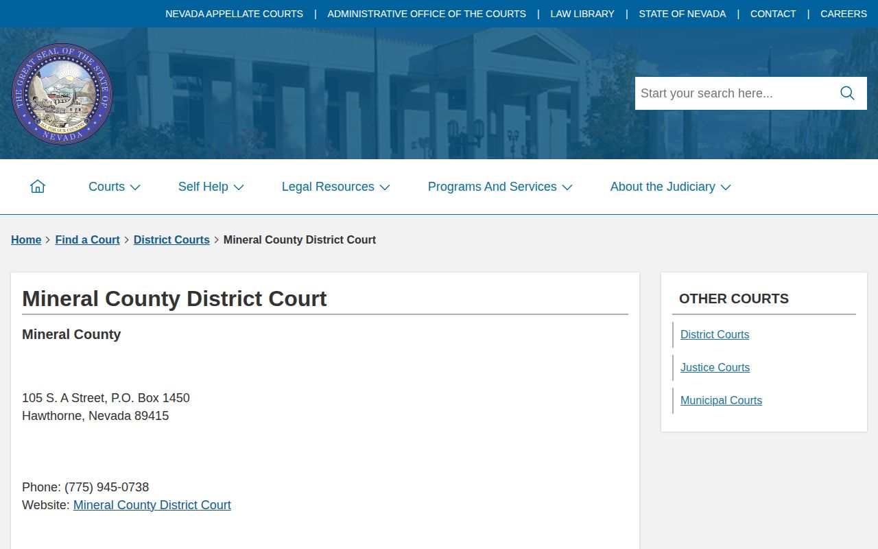
Task: Expand the Self Help dropdown menu
Action: tap(211, 187)
